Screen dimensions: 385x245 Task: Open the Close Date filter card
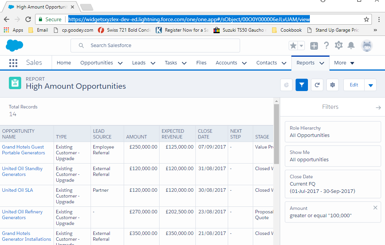tap(333, 184)
